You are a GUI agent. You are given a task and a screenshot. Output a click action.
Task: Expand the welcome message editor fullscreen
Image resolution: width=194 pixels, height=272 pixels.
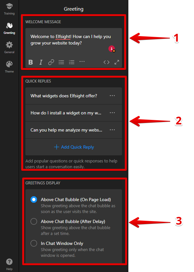(117, 62)
